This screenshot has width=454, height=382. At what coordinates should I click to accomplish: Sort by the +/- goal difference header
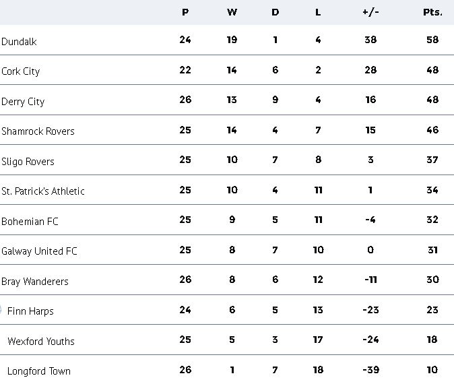(x=370, y=12)
